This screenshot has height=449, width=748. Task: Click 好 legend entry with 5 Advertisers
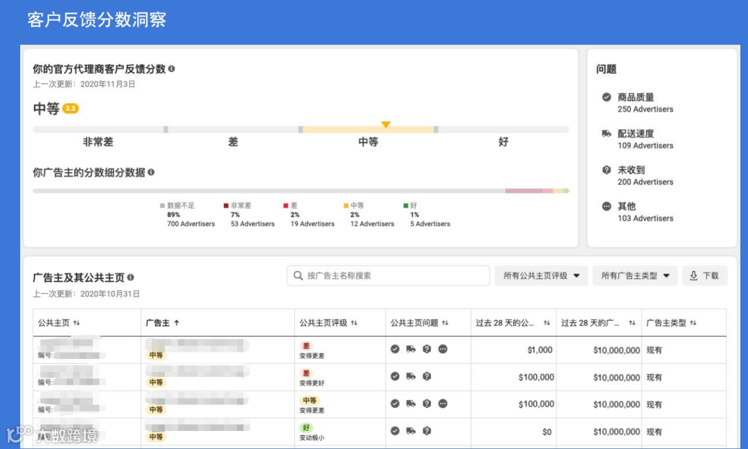[x=427, y=214]
